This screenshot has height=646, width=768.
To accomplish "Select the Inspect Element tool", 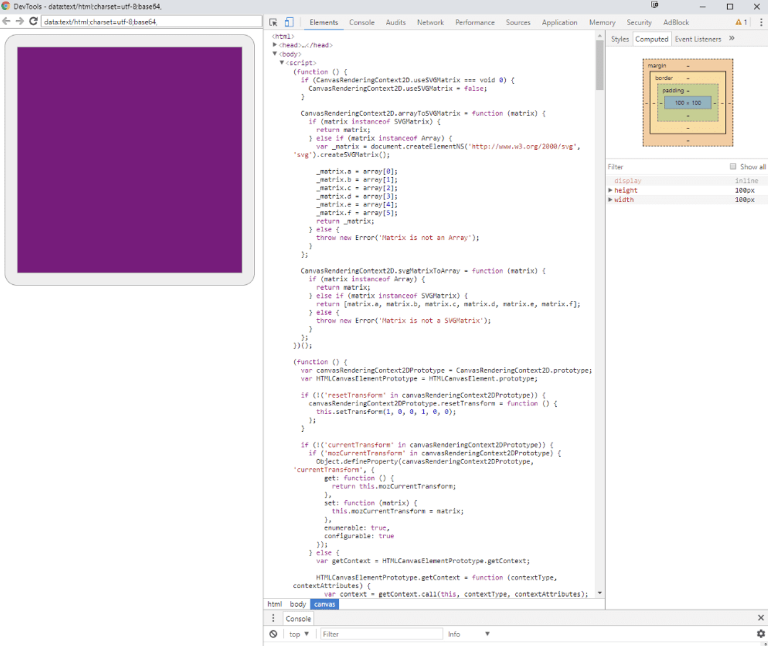I will (x=272, y=22).
